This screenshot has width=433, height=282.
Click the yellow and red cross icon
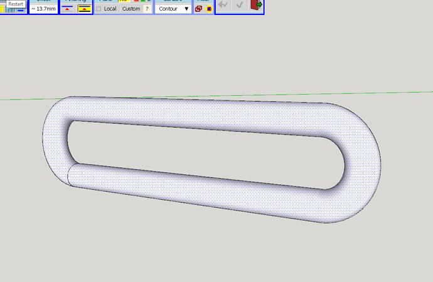(x=210, y=9)
